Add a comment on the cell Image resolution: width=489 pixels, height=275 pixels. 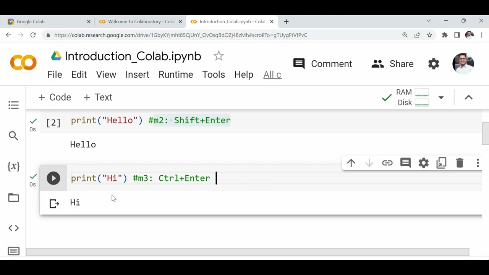[405, 163]
